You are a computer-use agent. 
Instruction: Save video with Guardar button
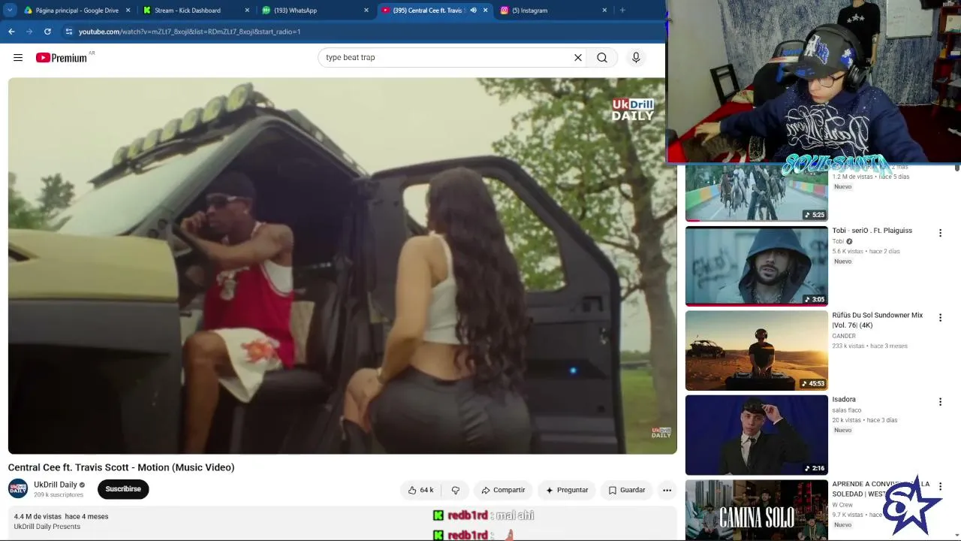(627, 490)
